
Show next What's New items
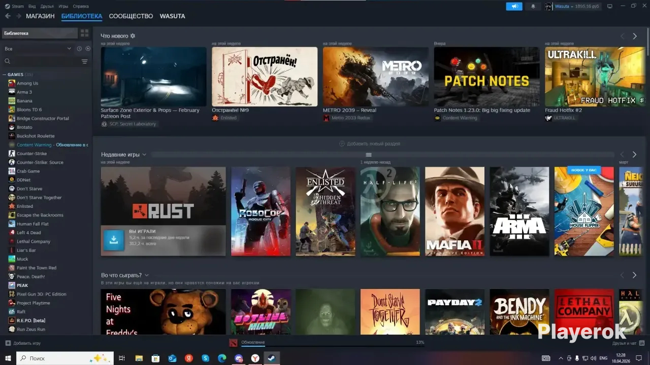(x=634, y=36)
